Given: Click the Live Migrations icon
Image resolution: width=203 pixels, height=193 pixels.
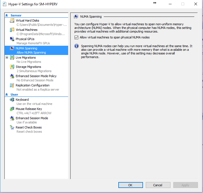Looking at the screenshot, I should coord(12,58).
